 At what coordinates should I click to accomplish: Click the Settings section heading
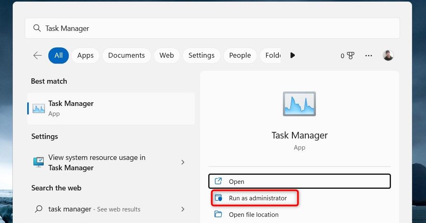[x=45, y=136]
